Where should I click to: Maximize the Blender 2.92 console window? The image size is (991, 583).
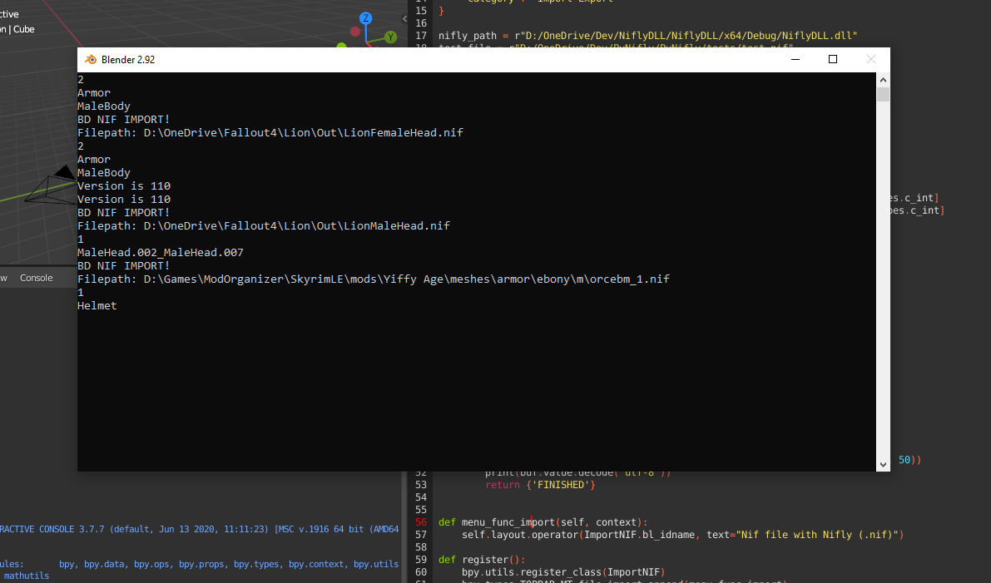[x=833, y=59]
